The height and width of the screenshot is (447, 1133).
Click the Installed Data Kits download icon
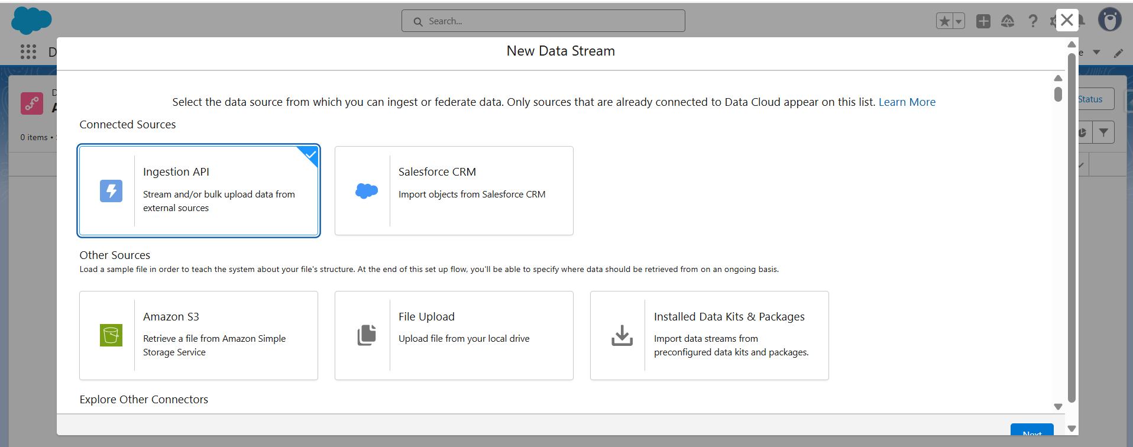621,335
